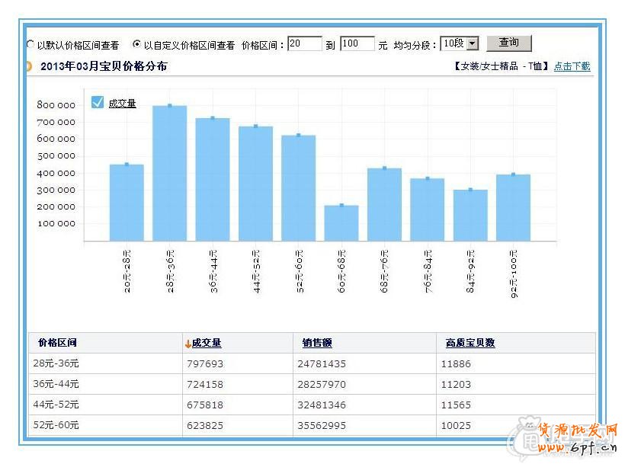Sort table by 高质宝贝数 column header
This screenshot has width=625, height=464.
pyautogui.click(x=470, y=344)
